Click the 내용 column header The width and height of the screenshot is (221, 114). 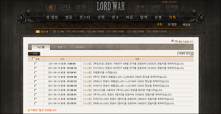point(137,59)
